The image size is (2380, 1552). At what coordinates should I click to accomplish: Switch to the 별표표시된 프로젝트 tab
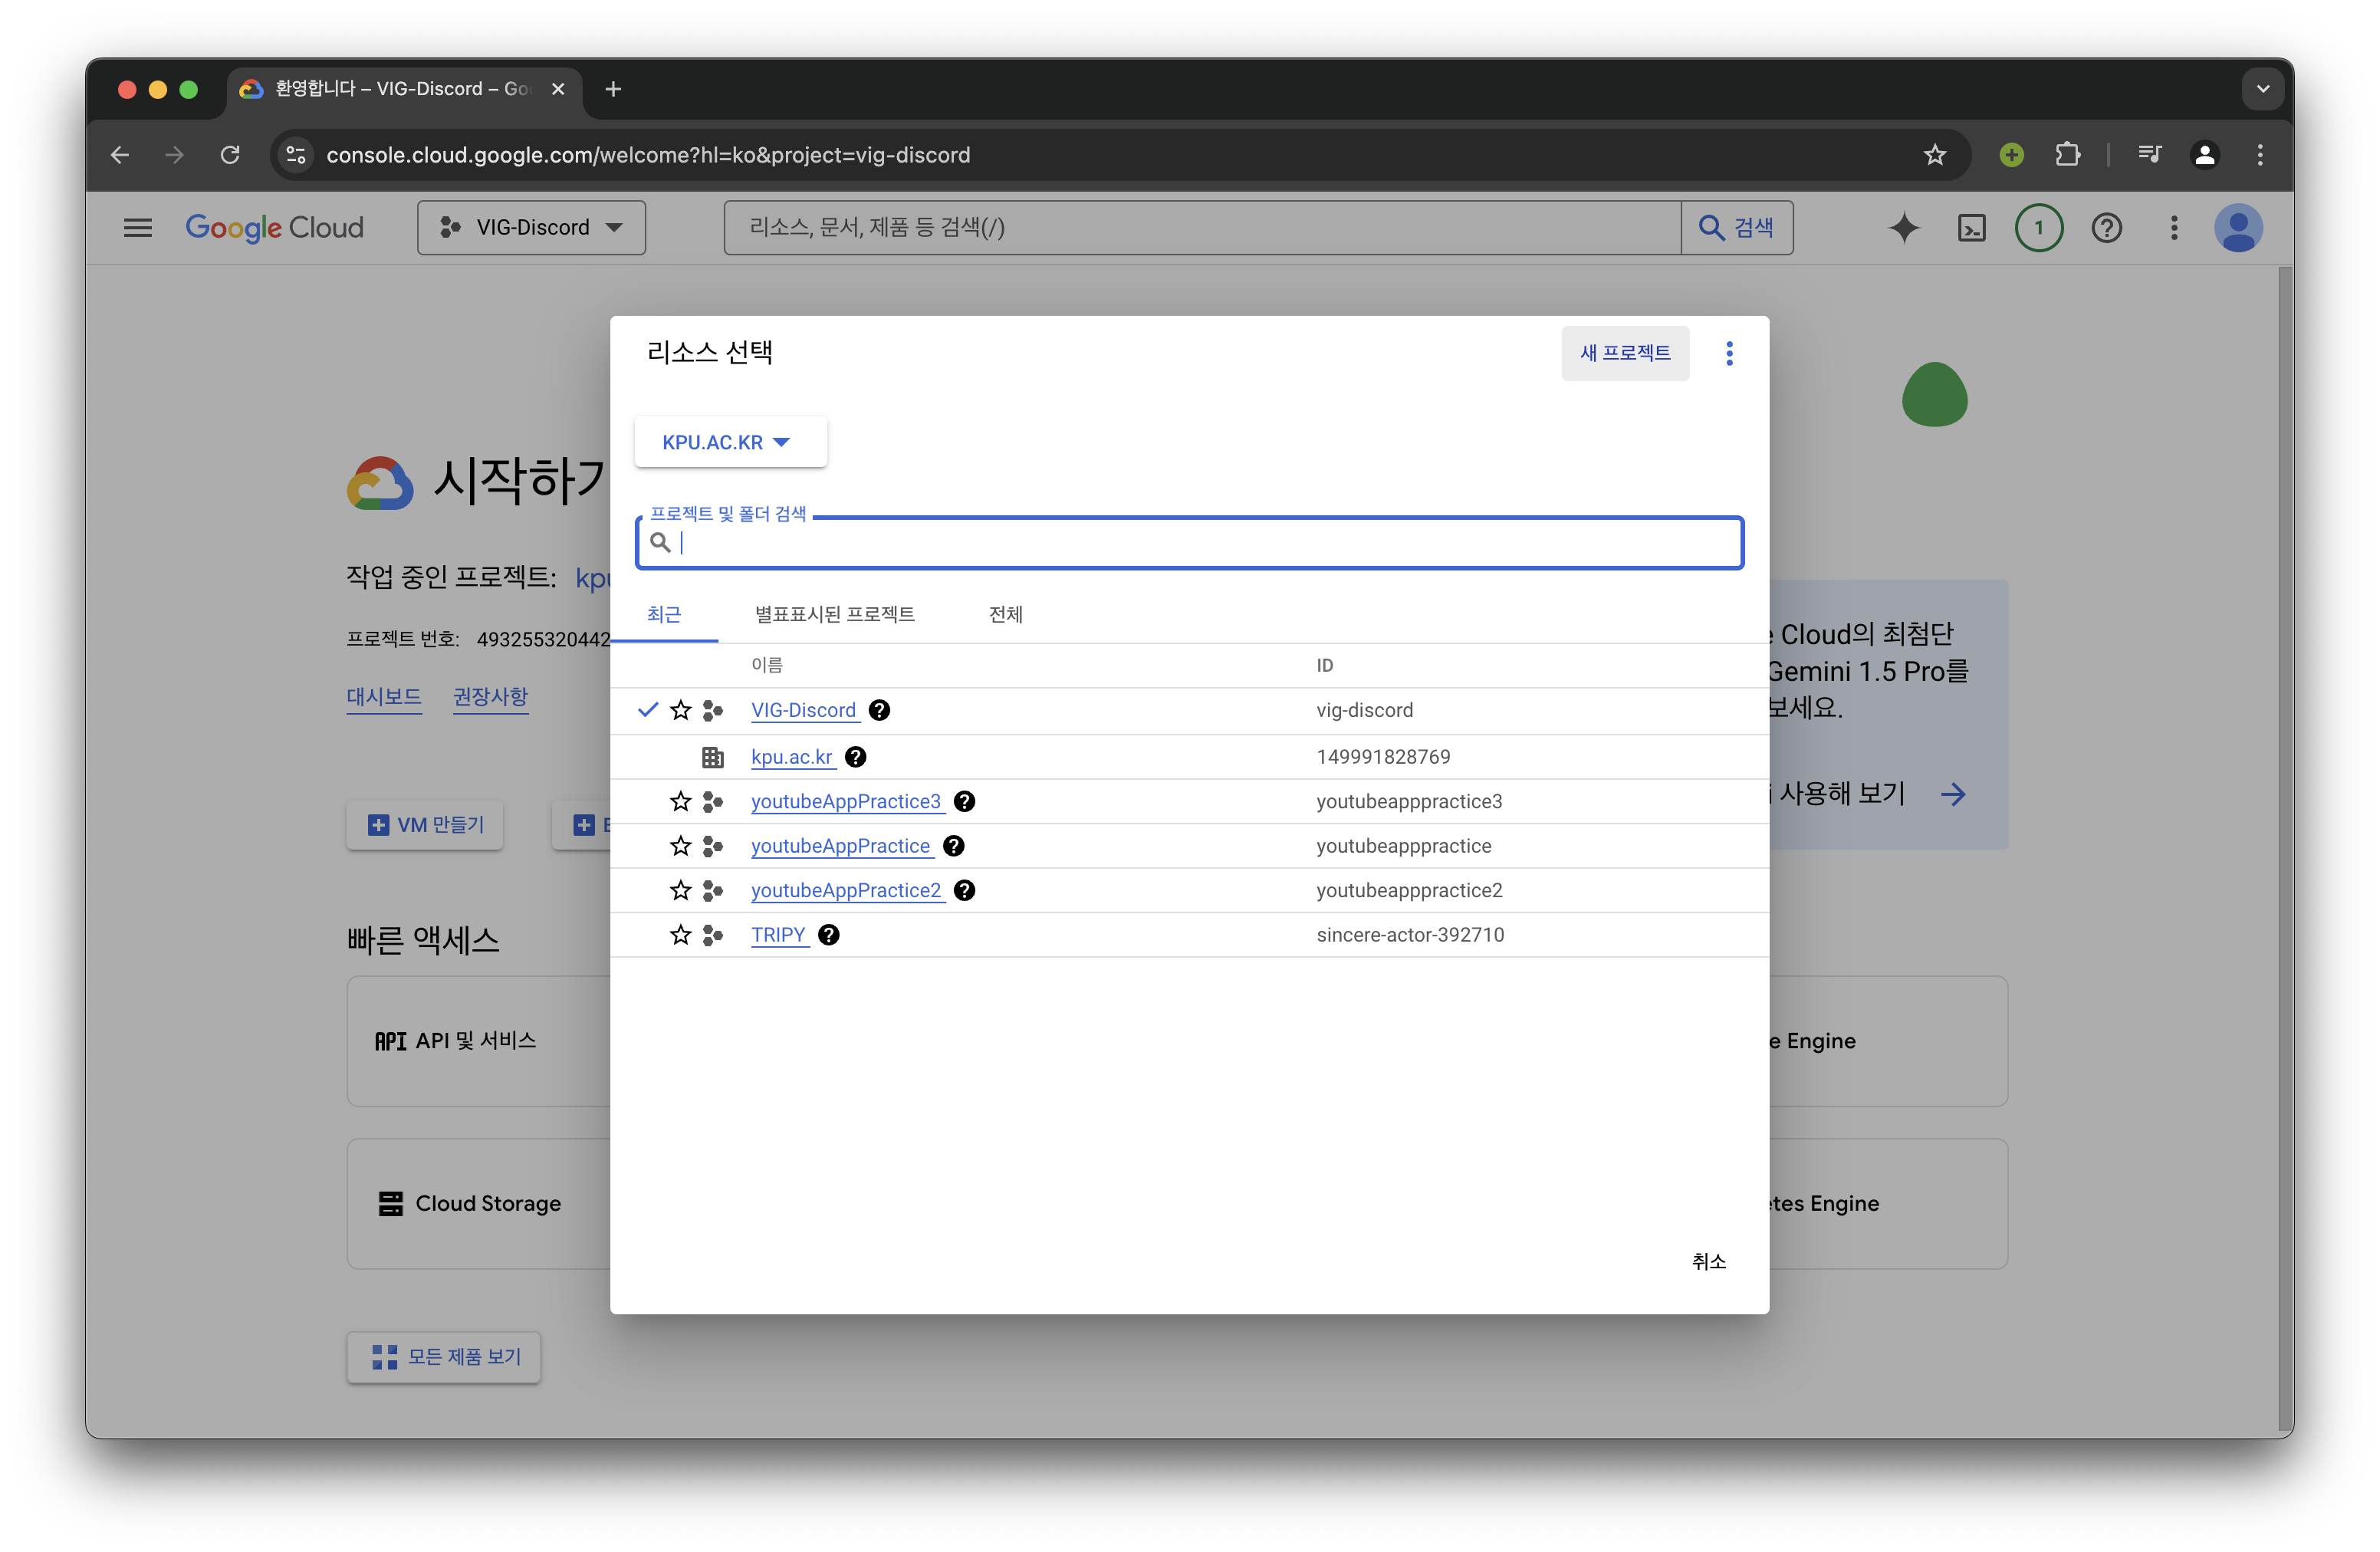pyautogui.click(x=834, y=614)
